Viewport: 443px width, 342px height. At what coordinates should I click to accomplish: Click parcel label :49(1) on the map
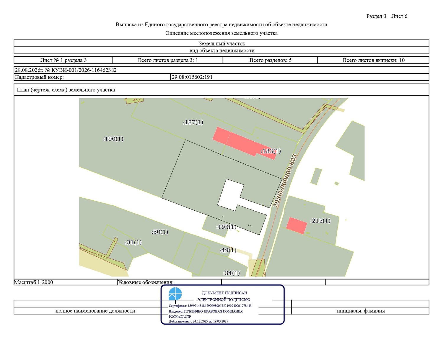(x=228, y=250)
